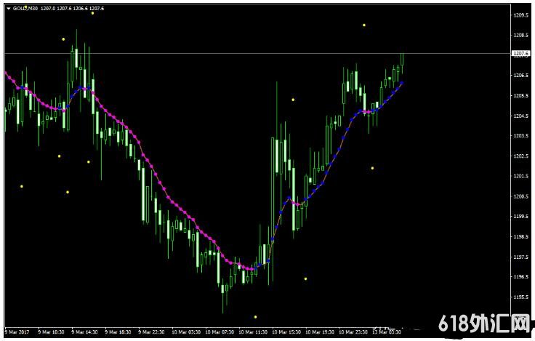Click the 10 Mar 03:30 time label

pos(185,332)
